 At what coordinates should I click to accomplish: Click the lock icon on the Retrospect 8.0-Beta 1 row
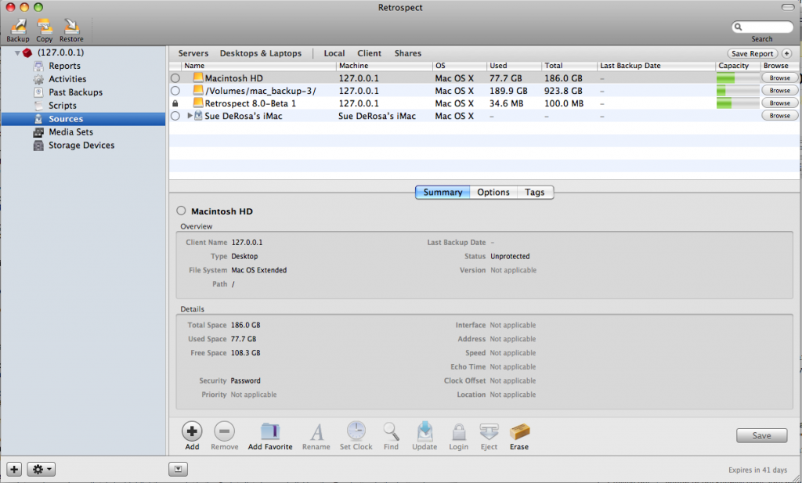(x=175, y=103)
